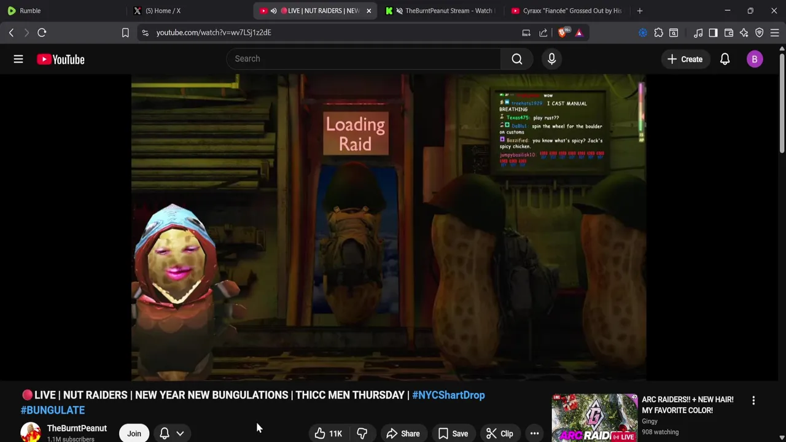The width and height of the screenshot is (786, 442).
Task: Open Leo AI sparkle icon
Action: [x=744, y=33]
